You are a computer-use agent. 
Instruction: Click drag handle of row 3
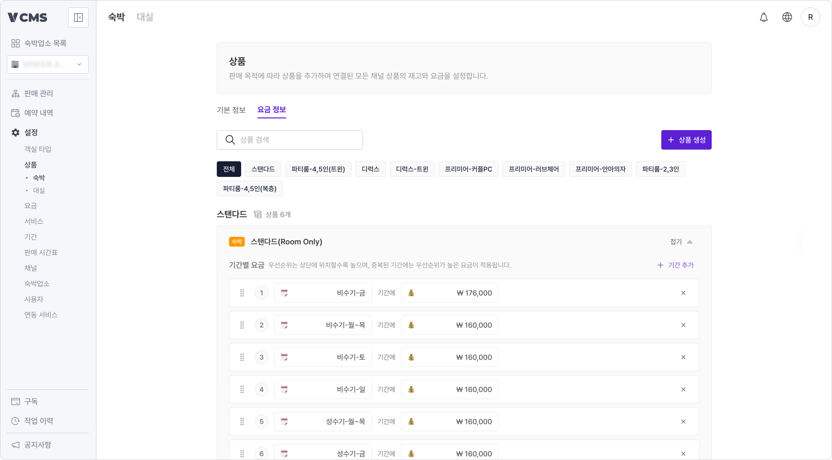click(x=242, y=357)
